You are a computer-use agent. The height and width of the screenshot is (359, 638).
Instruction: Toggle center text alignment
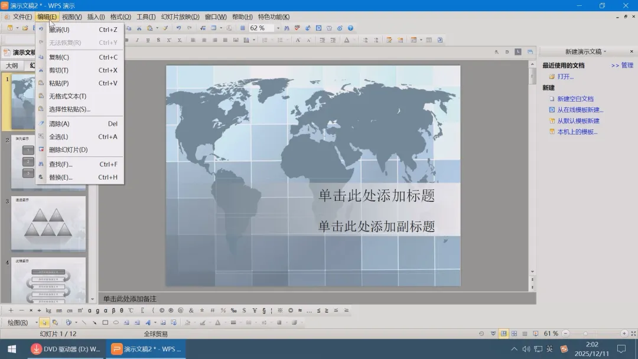coord(204,40)
